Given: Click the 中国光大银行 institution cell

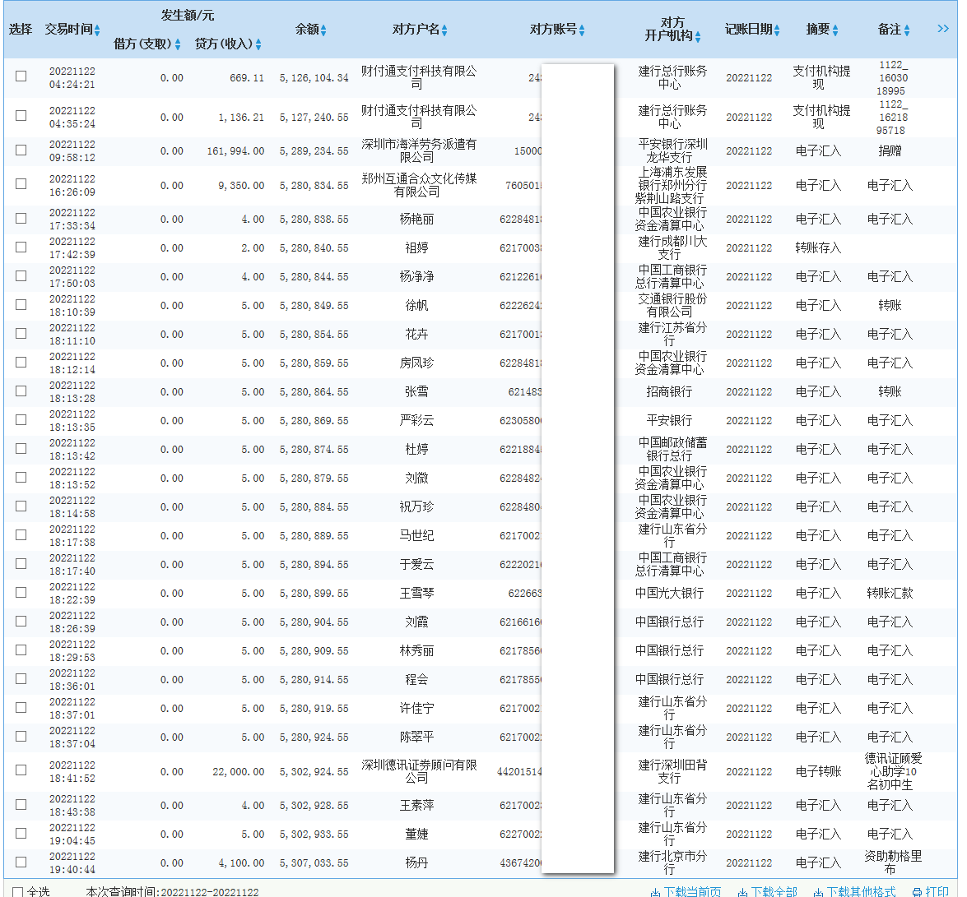Looking at the screenshot, I should (670, 593).
